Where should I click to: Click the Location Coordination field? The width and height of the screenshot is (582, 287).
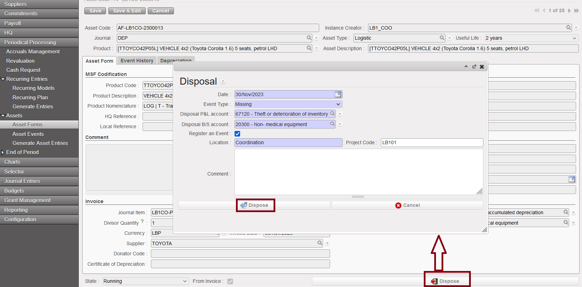point(288,142)
